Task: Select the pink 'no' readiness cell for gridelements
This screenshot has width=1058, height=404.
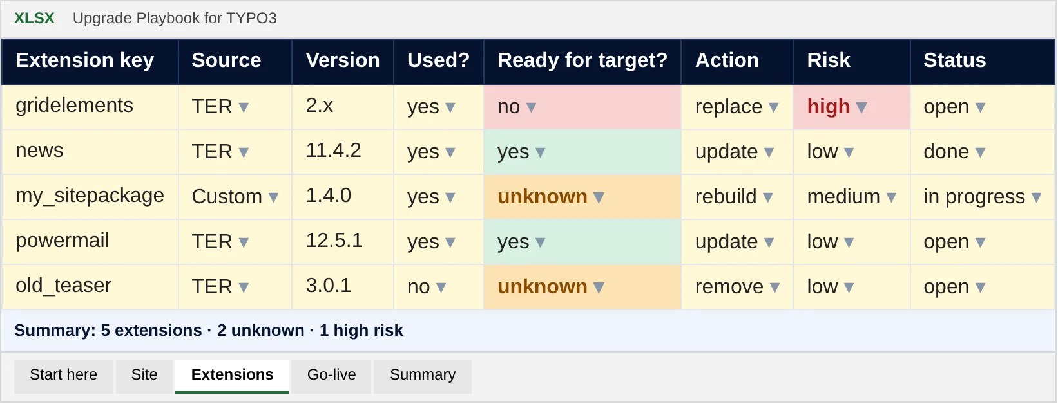Action: pos(582,107)
